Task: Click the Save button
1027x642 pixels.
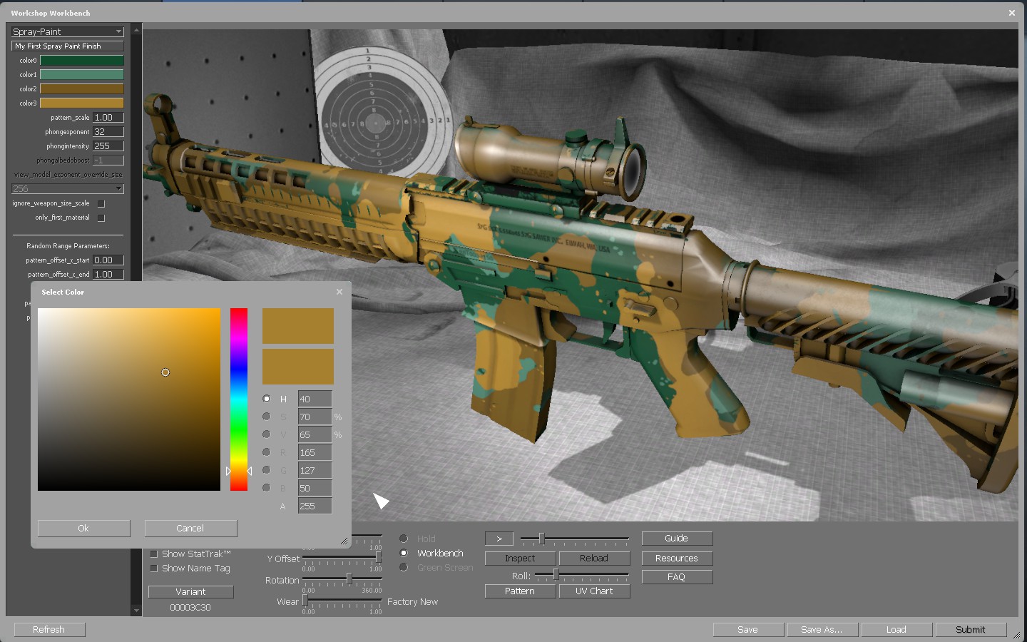Action: (749, 630)
